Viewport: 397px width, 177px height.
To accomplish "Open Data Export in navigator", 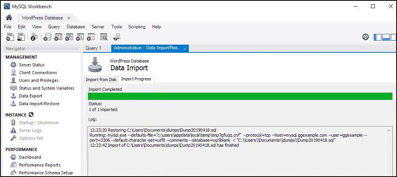I will point(31,96).
